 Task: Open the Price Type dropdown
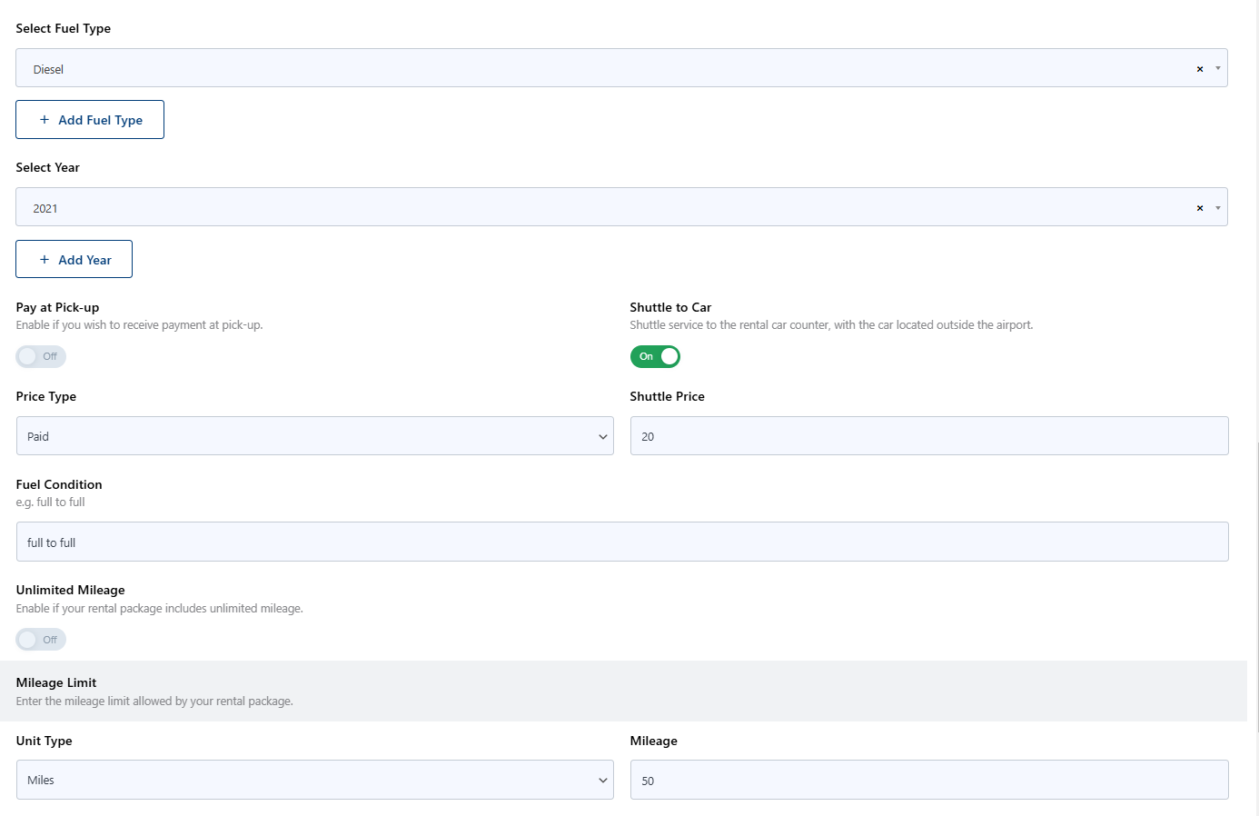(x=314, y=436)
